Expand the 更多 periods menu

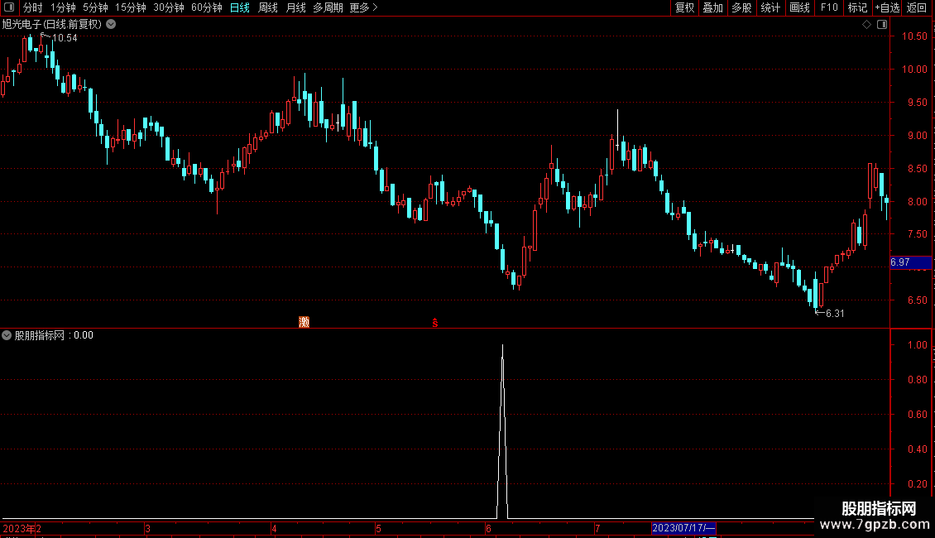[364, 7]
